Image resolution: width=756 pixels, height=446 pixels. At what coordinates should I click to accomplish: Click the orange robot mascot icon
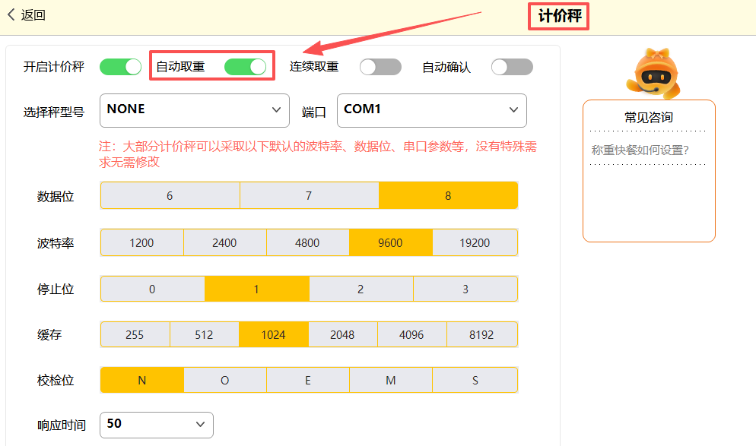point(652,74)
